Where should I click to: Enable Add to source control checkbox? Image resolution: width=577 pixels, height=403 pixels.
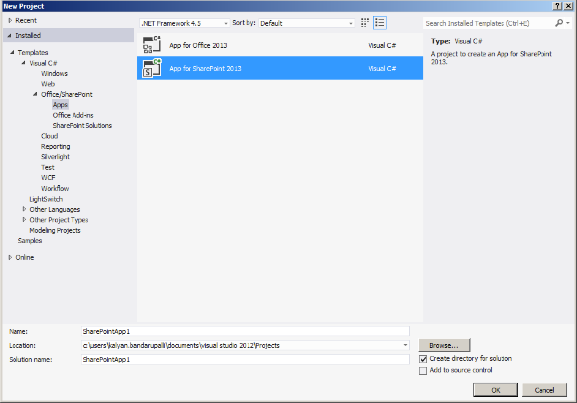pos(423,371)
